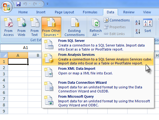This screenshot has height=120, width=159.
Task: Open the Formulas tab
Action: [x=90, y=12]
